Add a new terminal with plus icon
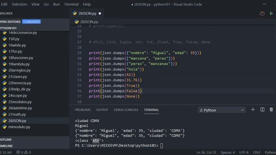This screenshot has height=155, width=276. tap(253, 110)
